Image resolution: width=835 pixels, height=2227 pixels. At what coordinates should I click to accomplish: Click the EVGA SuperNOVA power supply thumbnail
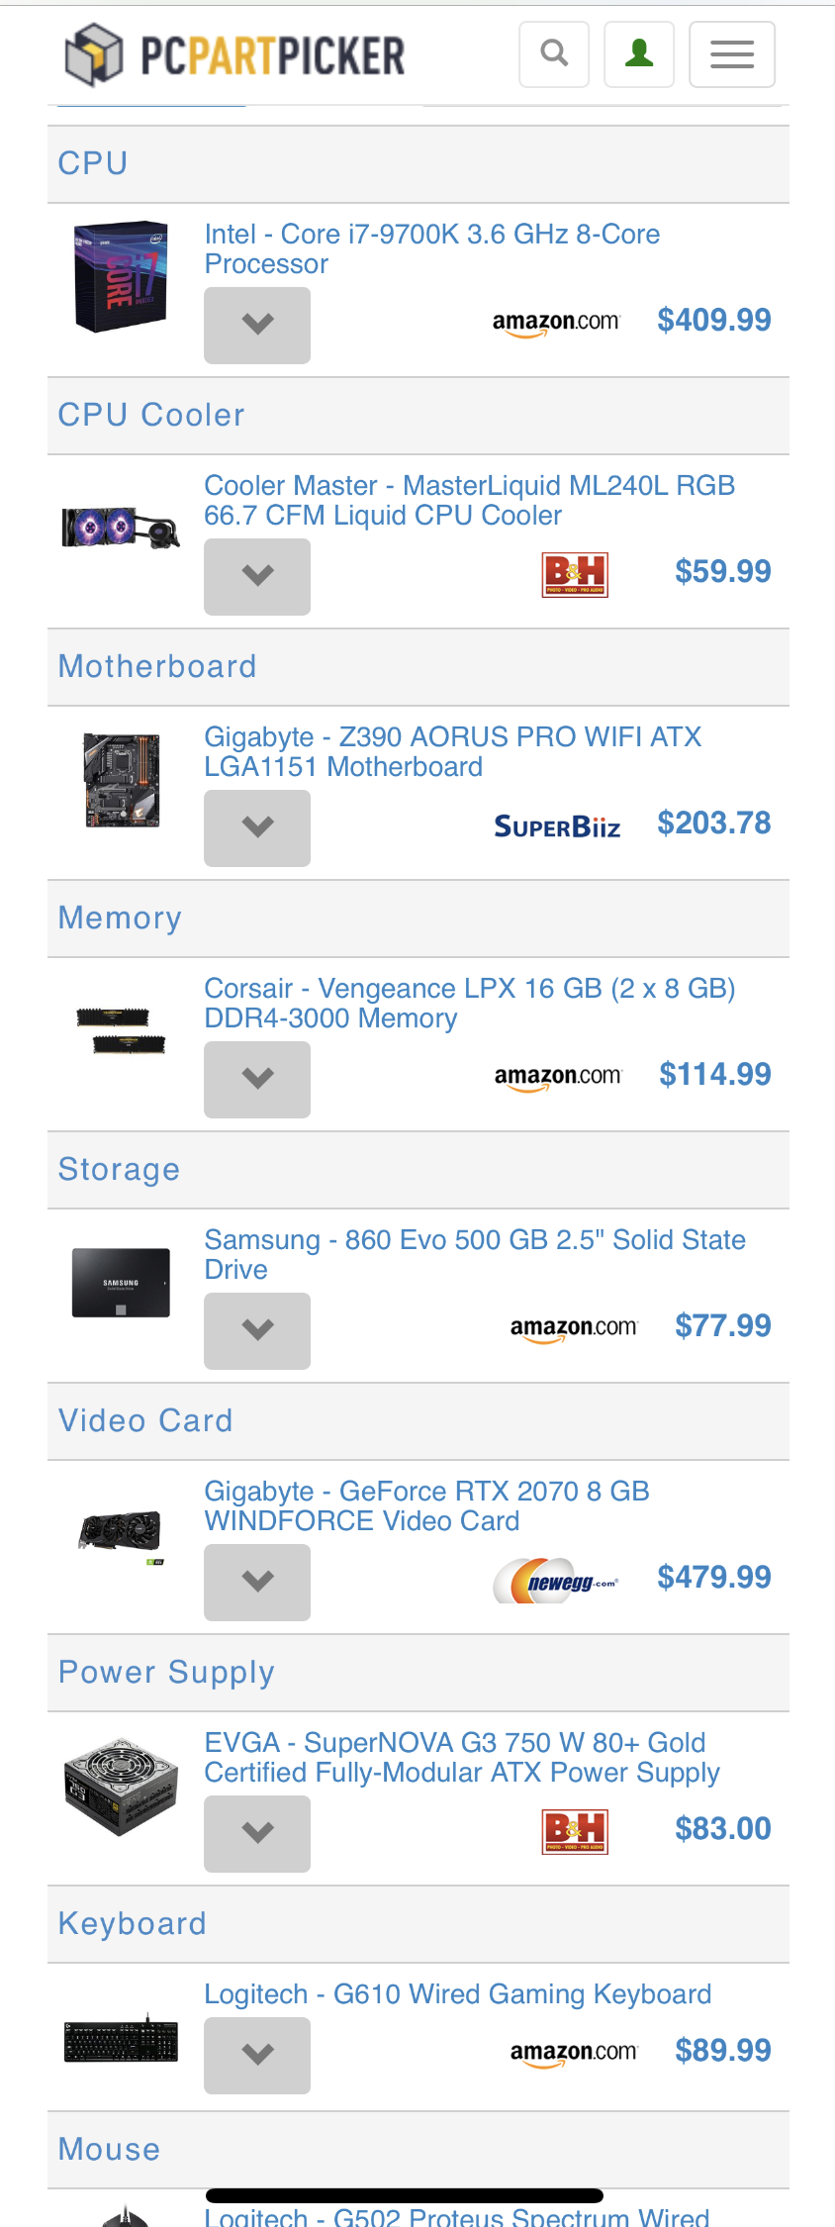121,1787
